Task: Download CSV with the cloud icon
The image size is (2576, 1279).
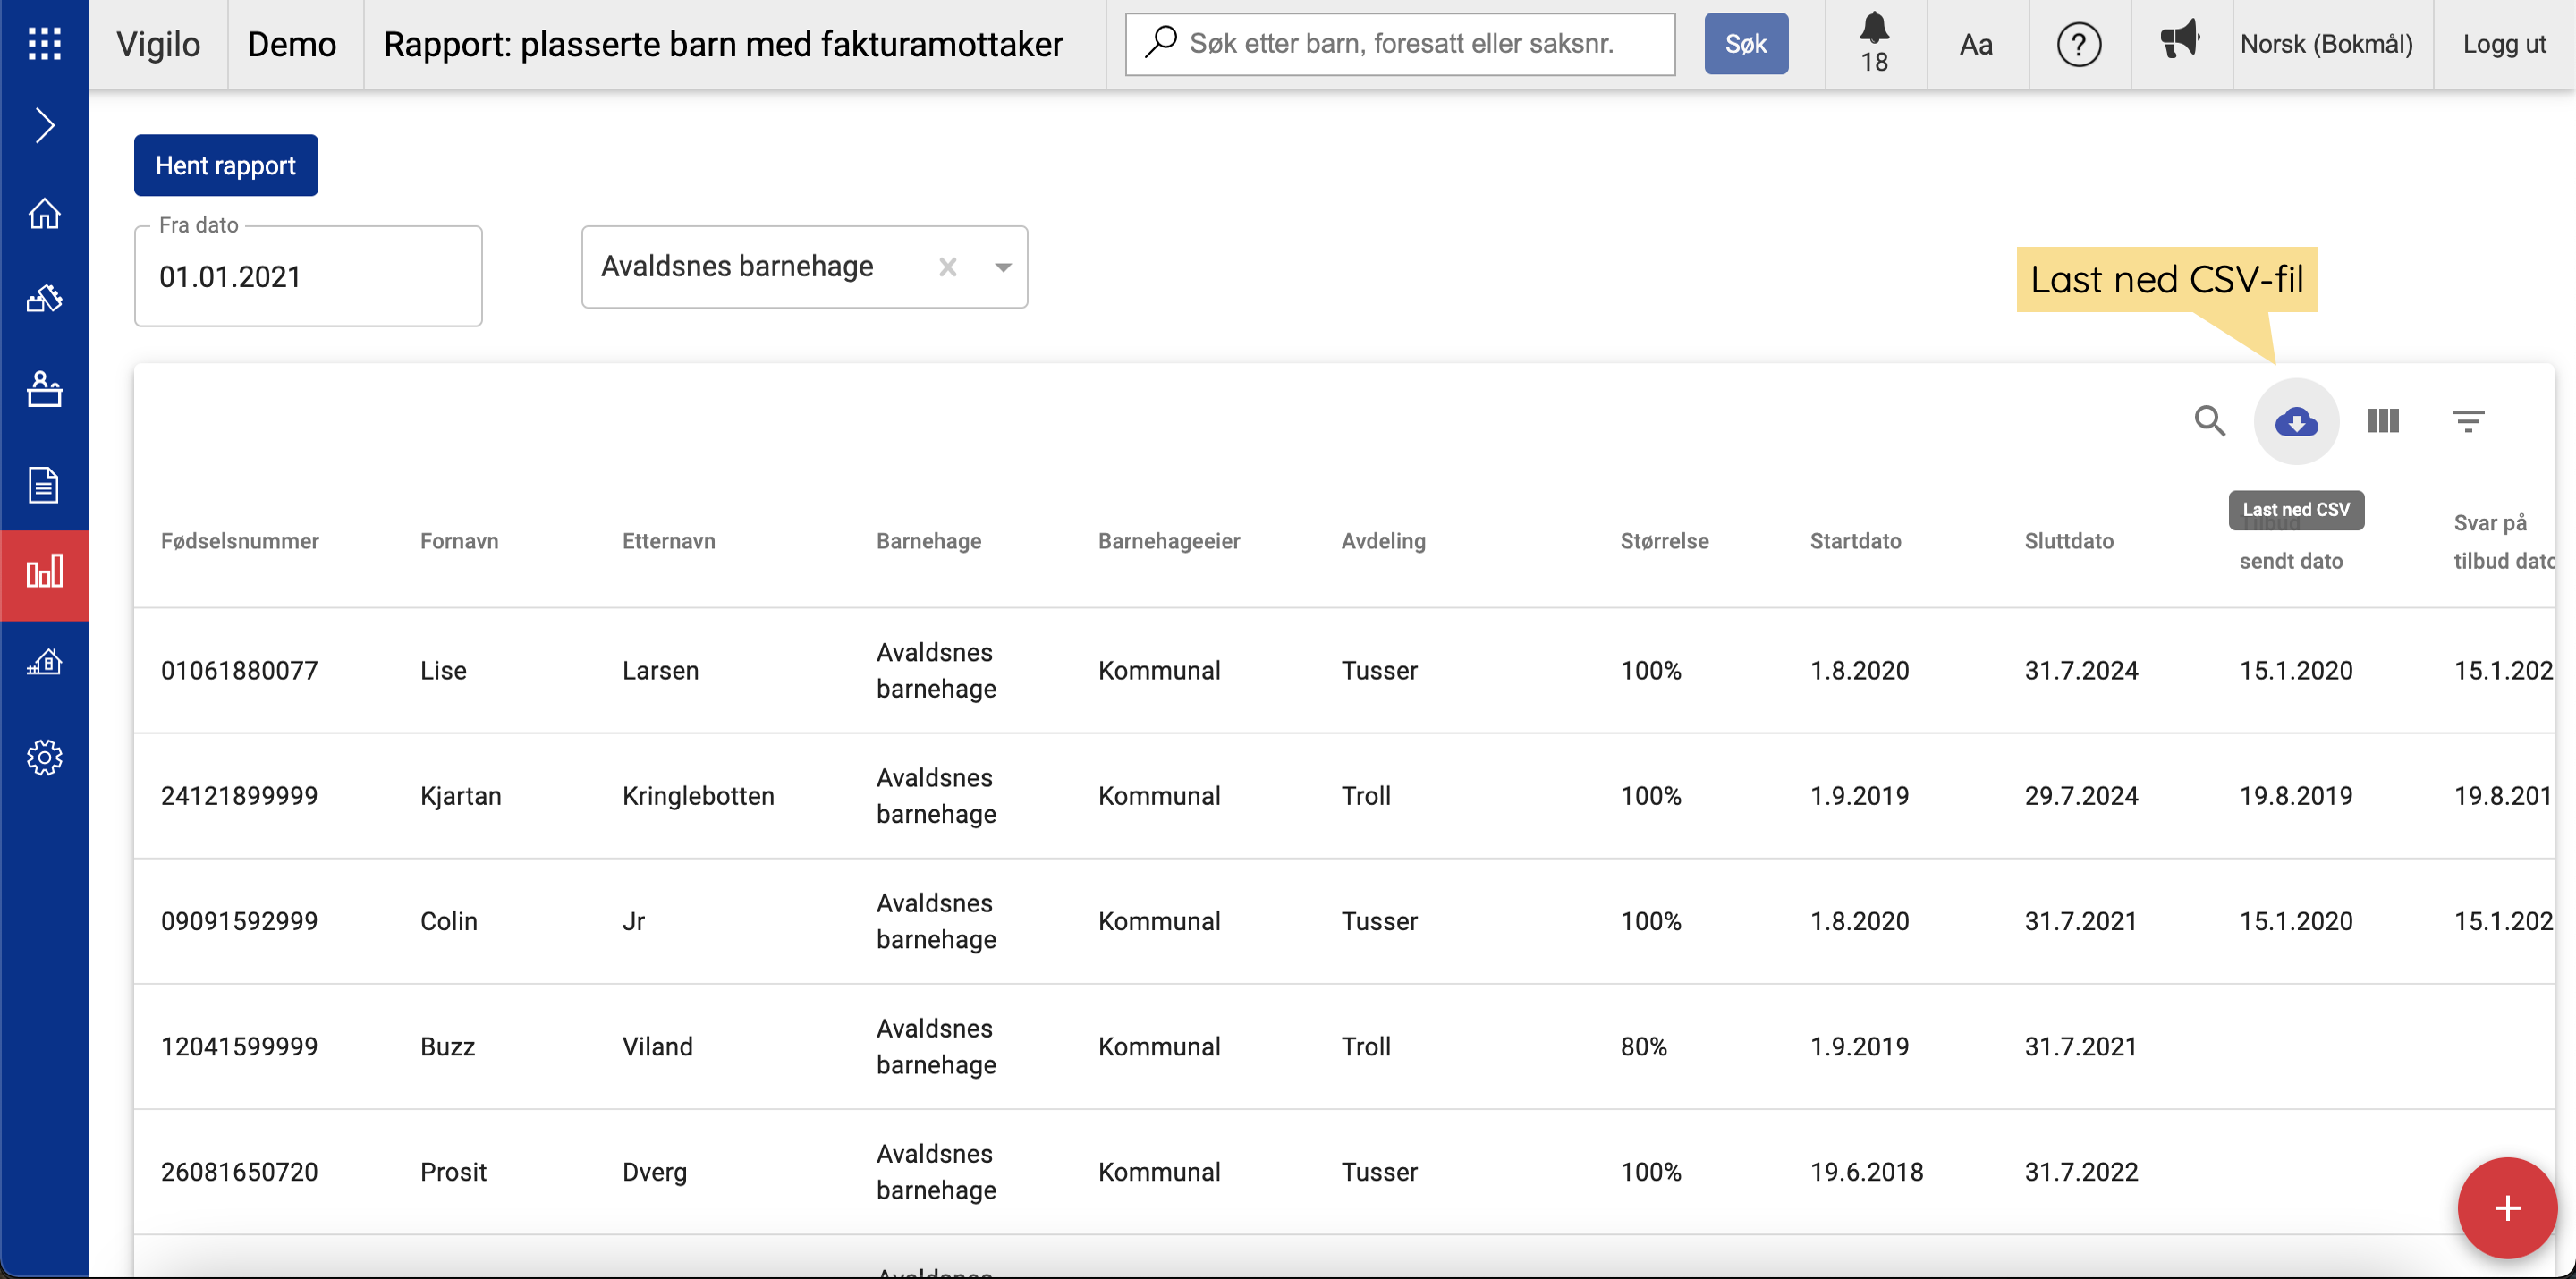Action: click(x=2296, y=421)
